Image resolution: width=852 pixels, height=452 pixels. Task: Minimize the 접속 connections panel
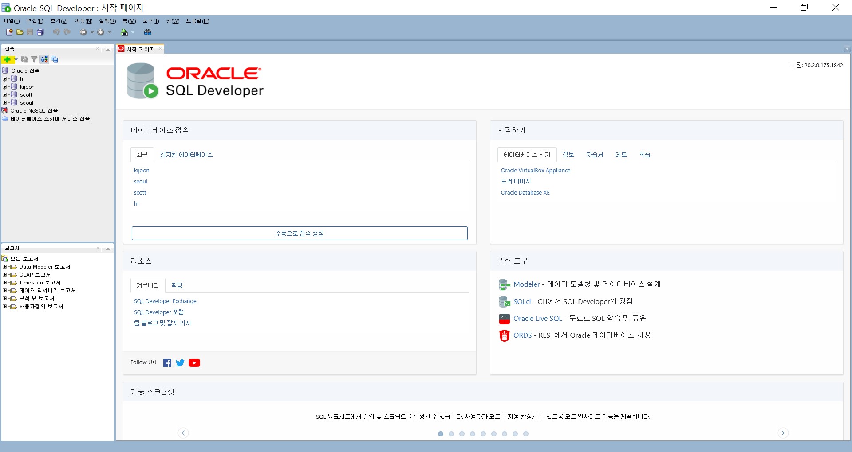108,49
